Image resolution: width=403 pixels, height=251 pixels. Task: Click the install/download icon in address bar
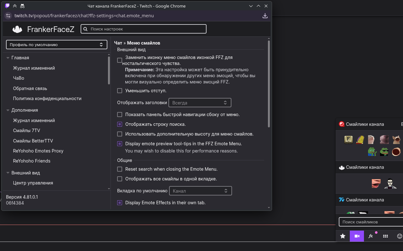[265, 16]
